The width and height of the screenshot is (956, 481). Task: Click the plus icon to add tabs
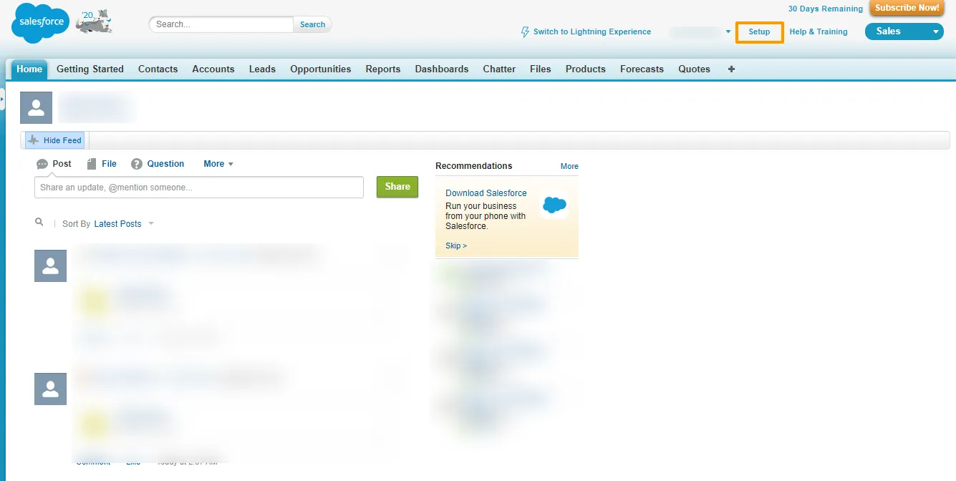[x=731, y=69]
